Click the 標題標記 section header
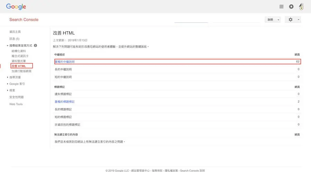 (59, 87)
